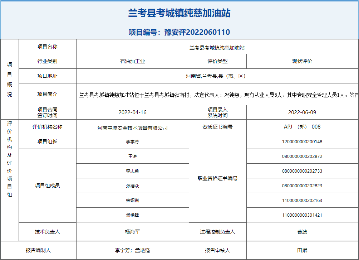Click process control lead 曹波

(302, 232)
